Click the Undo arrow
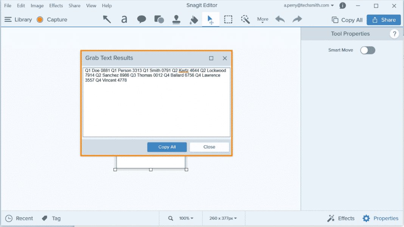Image resolution: width=404 pixels, height=227 pixels. coord(280,19)
